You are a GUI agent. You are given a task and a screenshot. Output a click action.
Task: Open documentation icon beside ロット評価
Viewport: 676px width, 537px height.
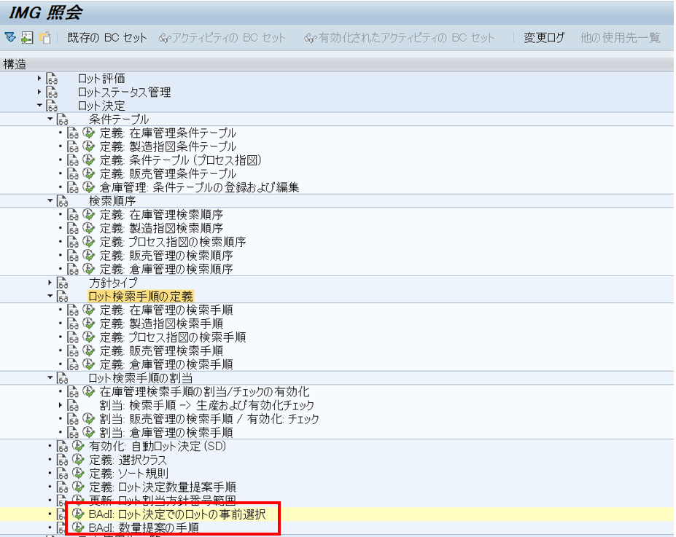click(x=52, y=79)
